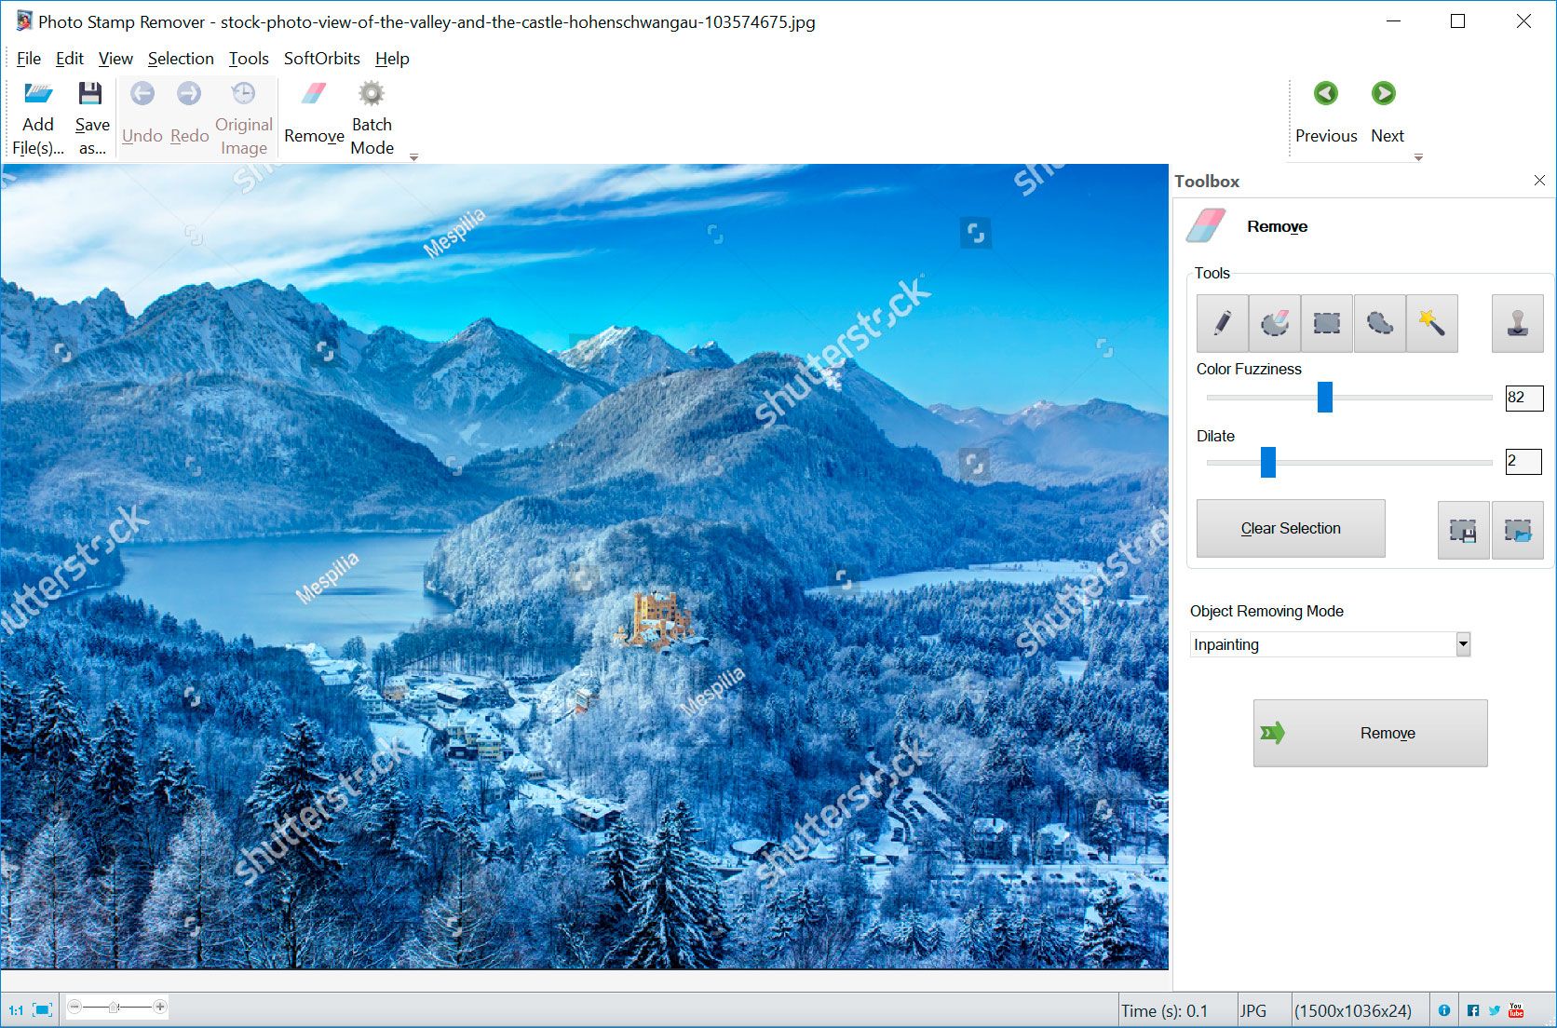Expand the Batch Mode options arrow
Image resolution: width=1557 pixels, height=1028 pixels.
414,157
